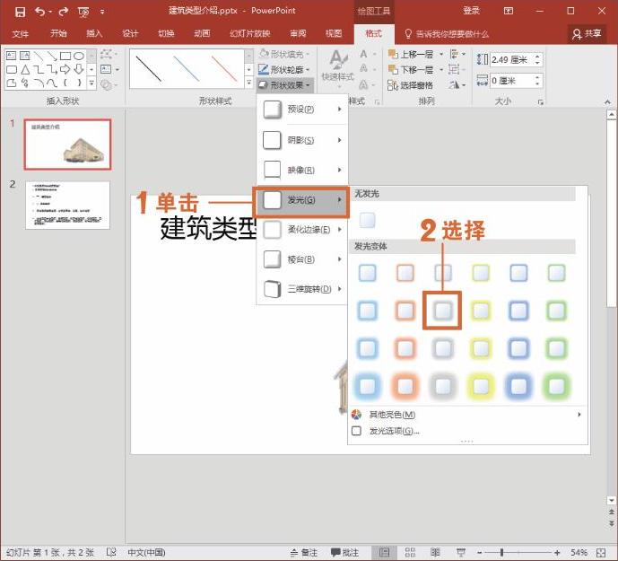Select the text box shape icon in shapes gallery

tap(12, 56)
